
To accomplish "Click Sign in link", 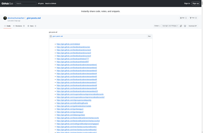I will 187,3.
